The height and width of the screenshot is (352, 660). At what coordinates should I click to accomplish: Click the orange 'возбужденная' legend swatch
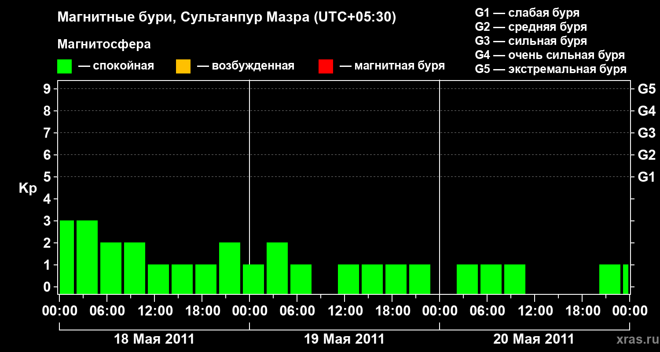pos(183,66)
